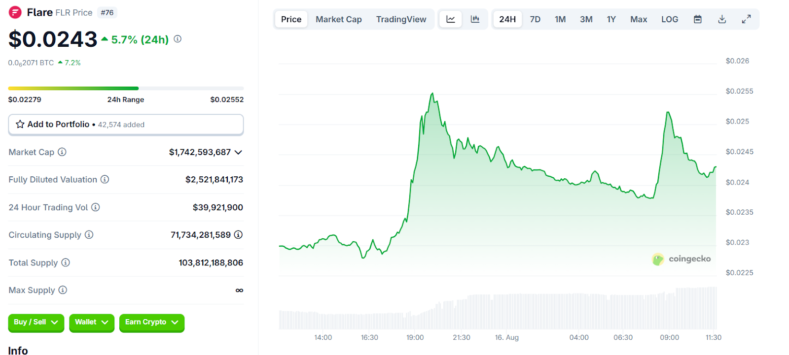Open the Wallet dropdown
789x355 pixels.
coord(92,323)
